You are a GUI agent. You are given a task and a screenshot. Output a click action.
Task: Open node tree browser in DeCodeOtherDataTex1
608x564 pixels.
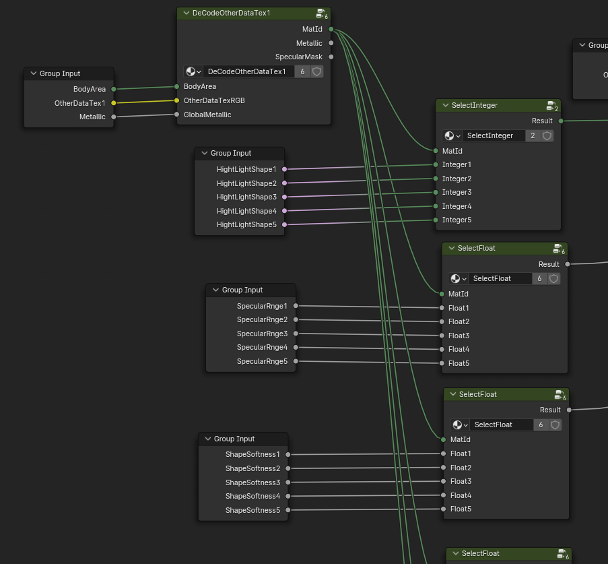tap(193, 71)
